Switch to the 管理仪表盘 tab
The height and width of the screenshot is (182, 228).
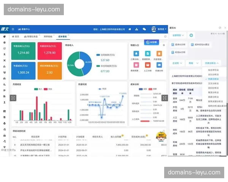pos(32,36)
